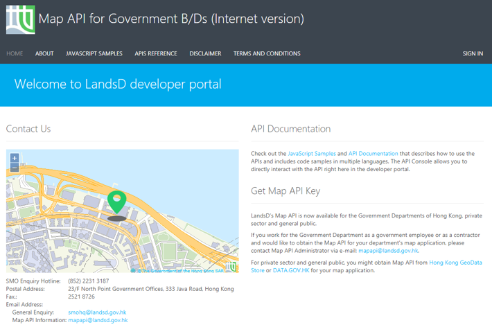Go to JAVASCRIPT SAMPLES
Viewport: 492px width, 327px height.
pos(94,53)
